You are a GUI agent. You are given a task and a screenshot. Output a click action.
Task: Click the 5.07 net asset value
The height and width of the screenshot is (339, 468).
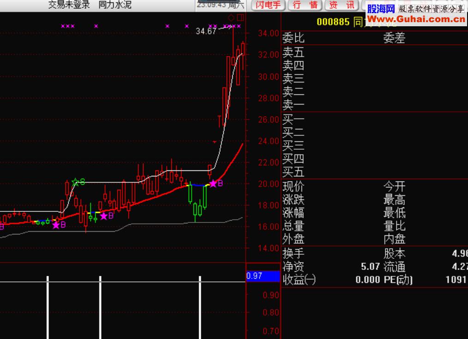[370, 267]
